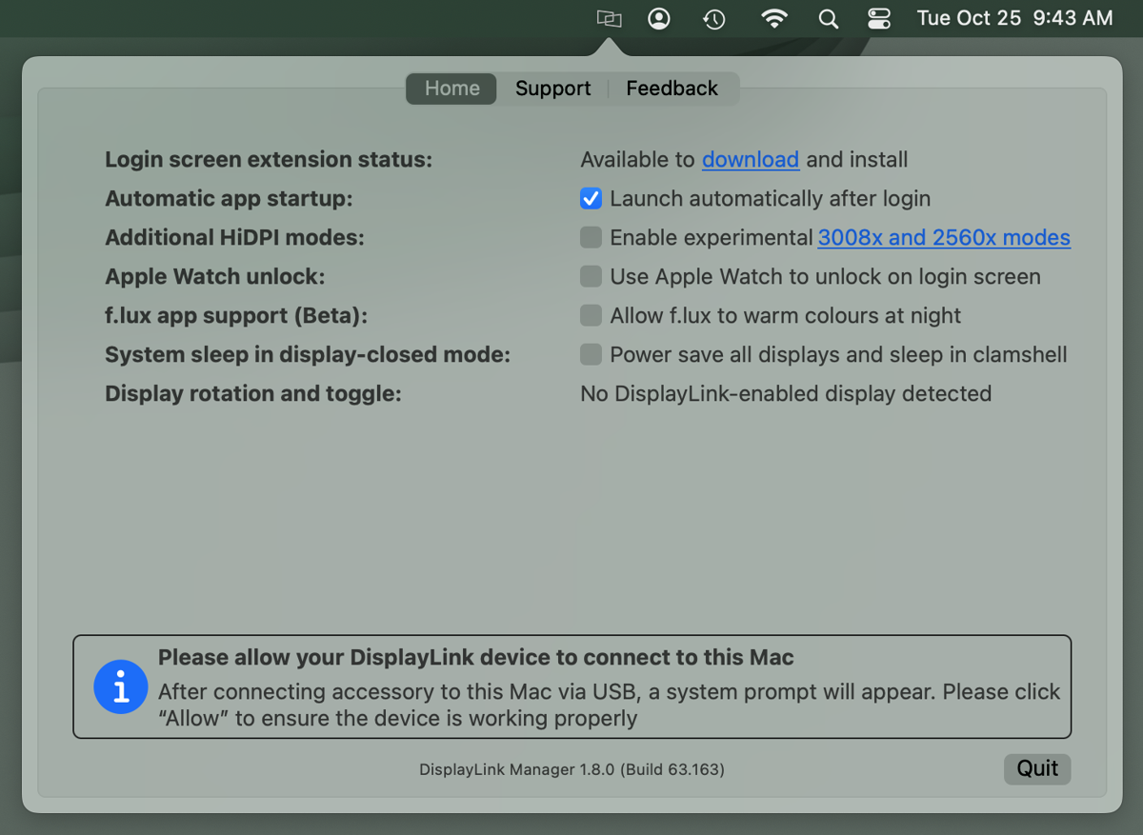This screenshot has width=1143, height=835.
Task: Click the clock and date in menu bar
Action: pos(1013,18)
